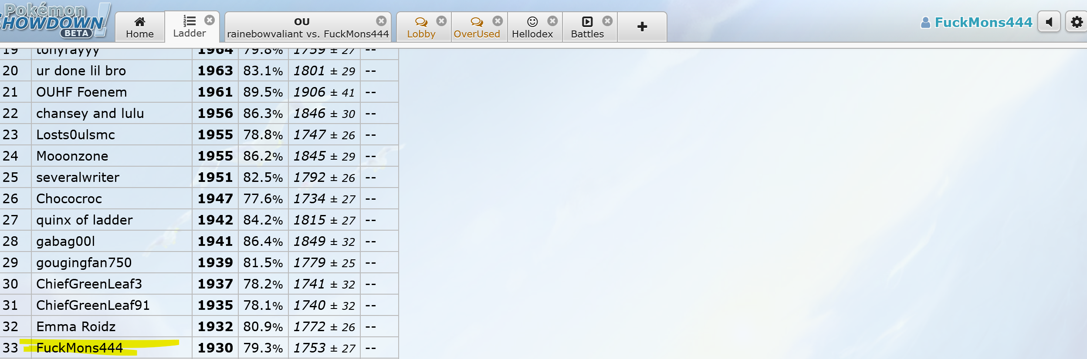Close the OU battle tab
The width and height of the screenshot is (1087, 359).
tap(381, 21)
